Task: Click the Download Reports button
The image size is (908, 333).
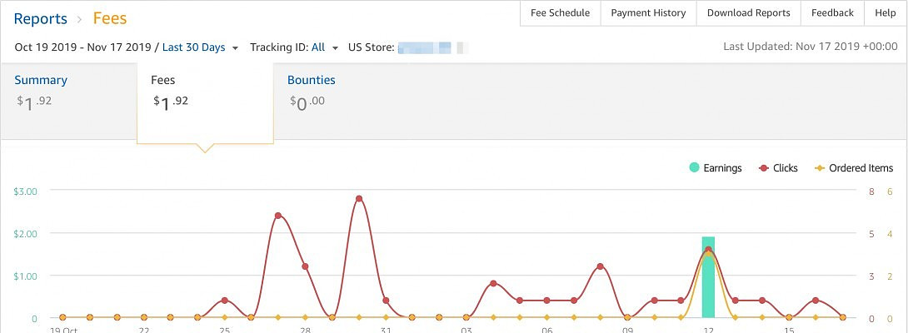Action: coord(748,13)
